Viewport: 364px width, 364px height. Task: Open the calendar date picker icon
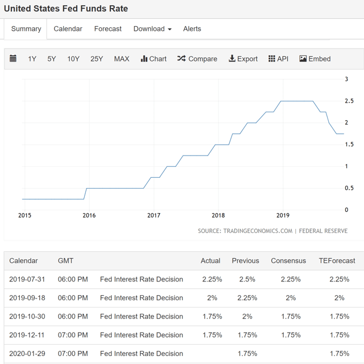13,59
